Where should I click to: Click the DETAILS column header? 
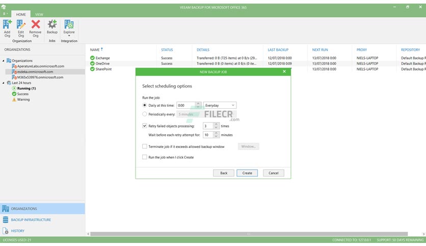(x=203, y=50)
